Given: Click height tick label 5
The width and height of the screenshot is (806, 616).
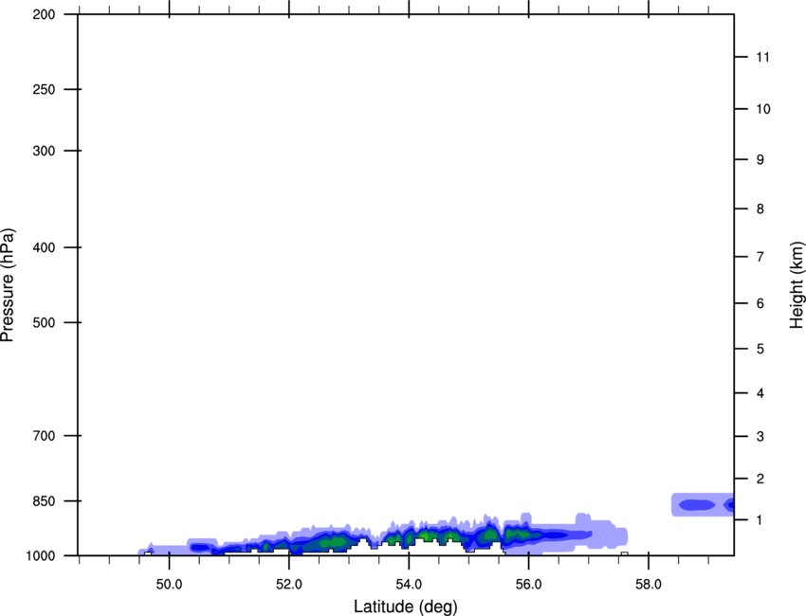Looking at the screenshot, I should pos(760,350).
